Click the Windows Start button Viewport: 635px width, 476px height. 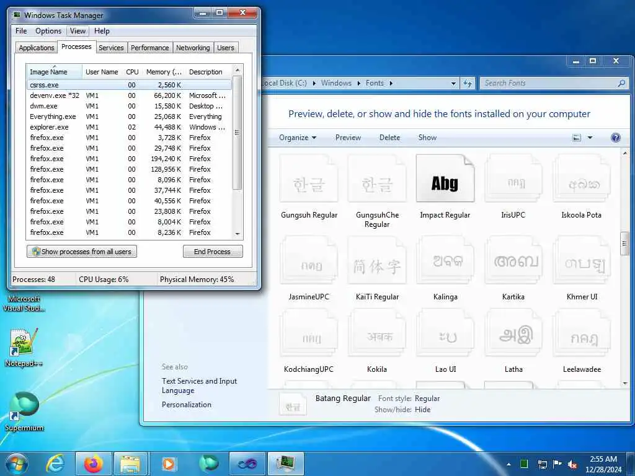coord(16,464)
